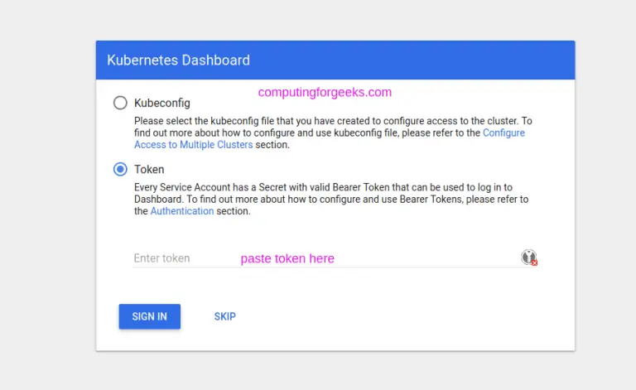Click the Token option label text

coord(149,170)
